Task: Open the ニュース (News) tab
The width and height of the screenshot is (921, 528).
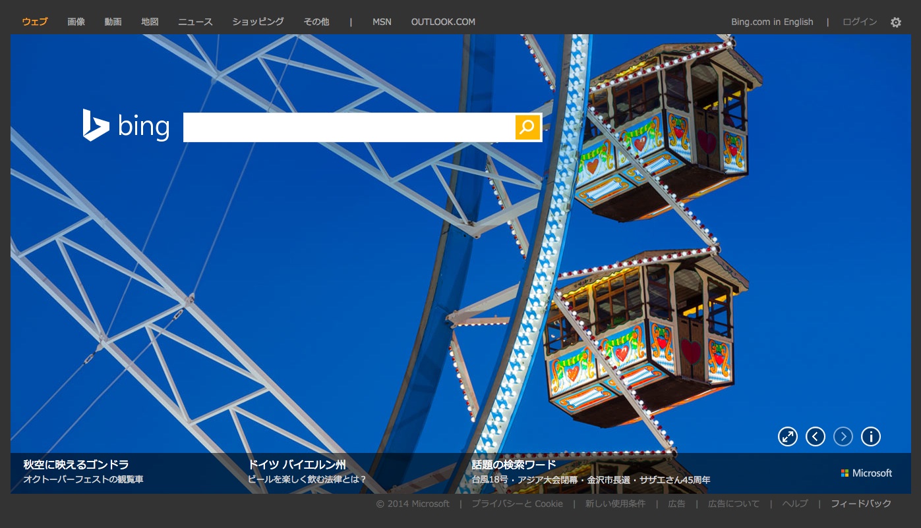Action: pos(195,22)
